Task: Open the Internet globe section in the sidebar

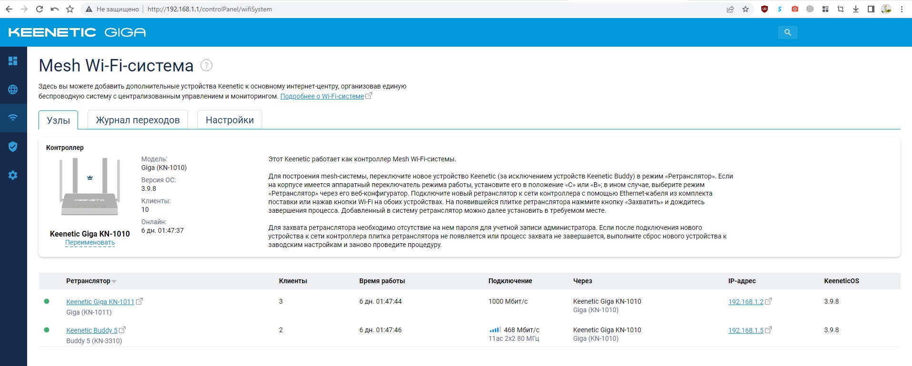Action: pos(13,89)
